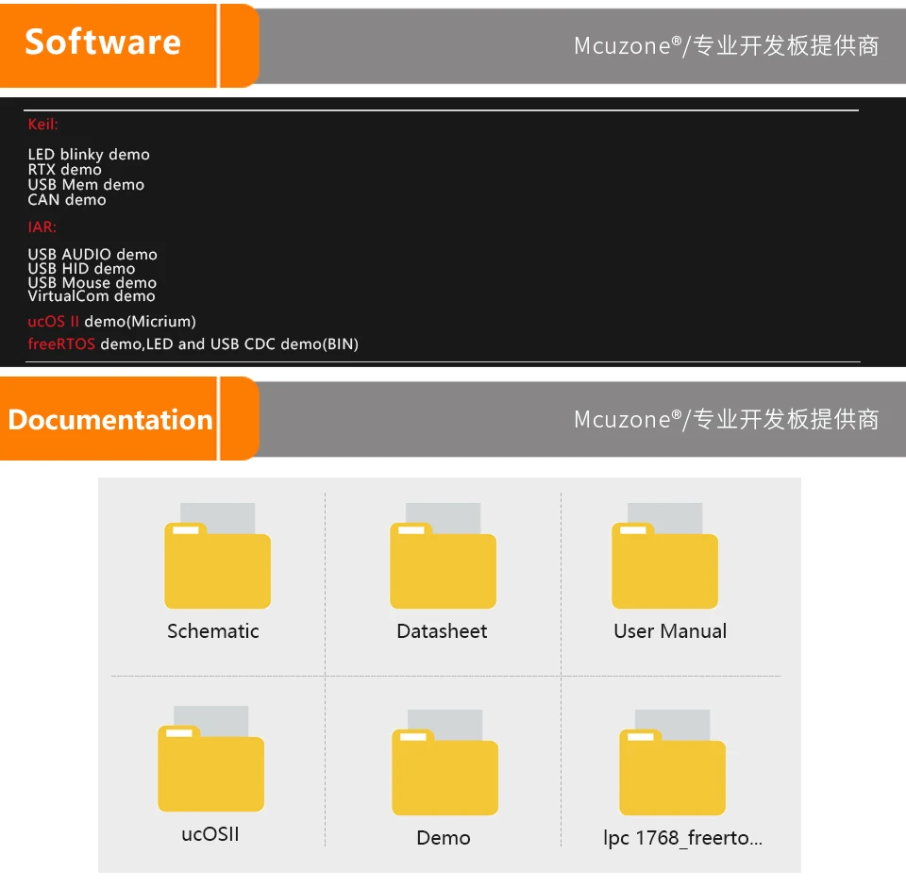Click 'USB AUDIO demo' line
Image resolution: width=906 pixels, height=888 pixels.
(92, 254)
